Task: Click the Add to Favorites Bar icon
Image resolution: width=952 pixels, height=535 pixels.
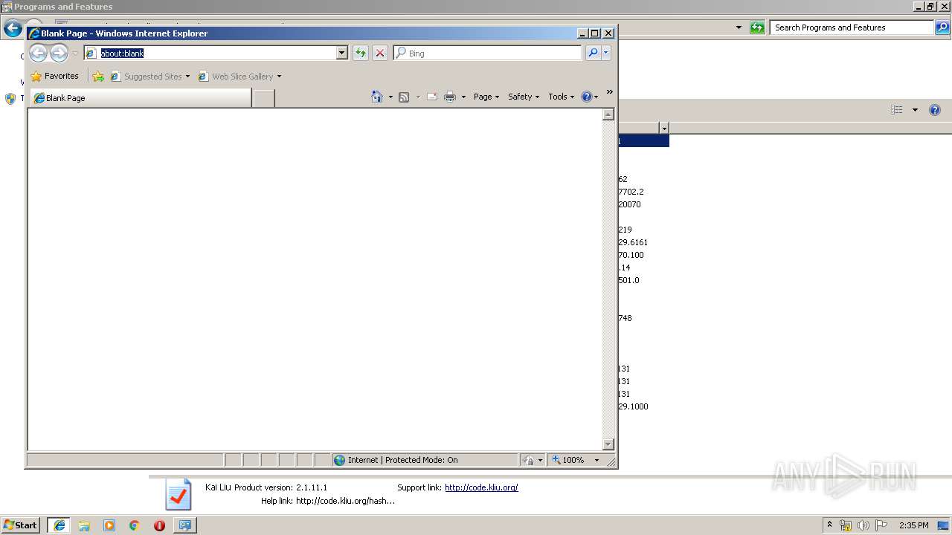Action: (98, 76)
